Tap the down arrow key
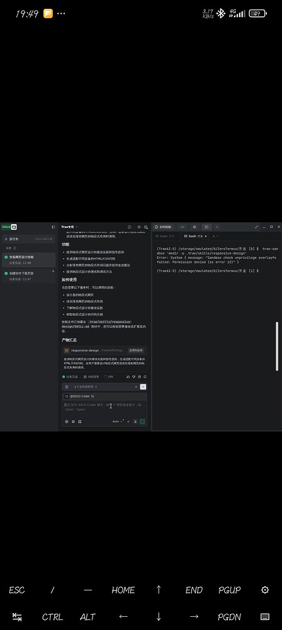This screenshot has width=282, height=630. [158, 617]
